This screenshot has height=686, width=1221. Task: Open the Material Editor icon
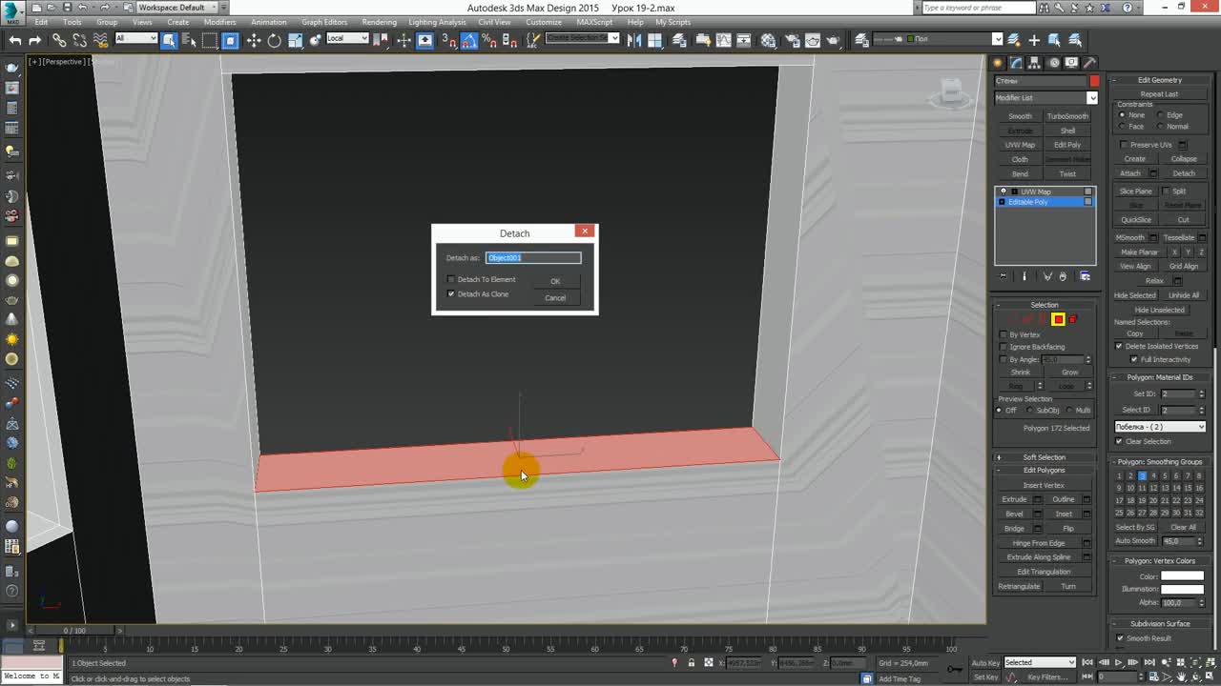pos(769,40)
